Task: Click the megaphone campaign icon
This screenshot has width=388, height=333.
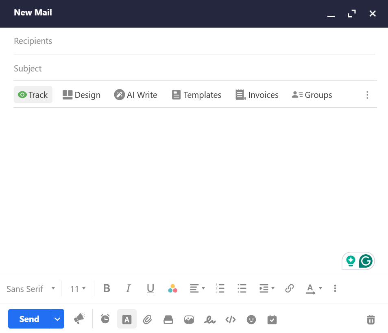Action: coord(79,319)
